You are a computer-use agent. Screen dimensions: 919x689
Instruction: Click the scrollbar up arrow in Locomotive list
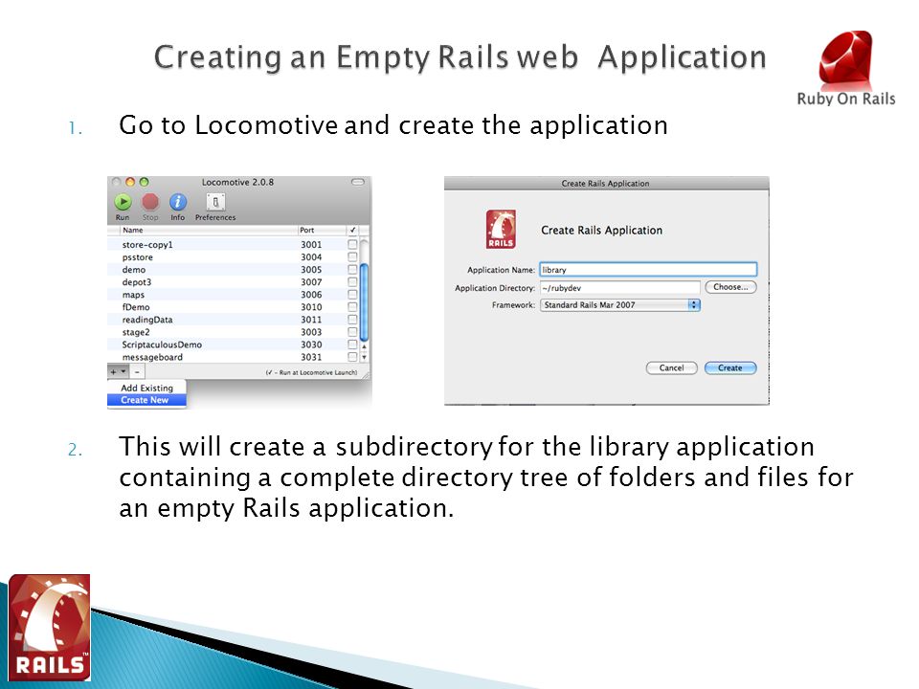click(364, 346)
